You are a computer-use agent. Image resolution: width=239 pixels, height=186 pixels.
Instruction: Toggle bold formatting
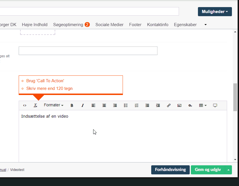point(72,105)
